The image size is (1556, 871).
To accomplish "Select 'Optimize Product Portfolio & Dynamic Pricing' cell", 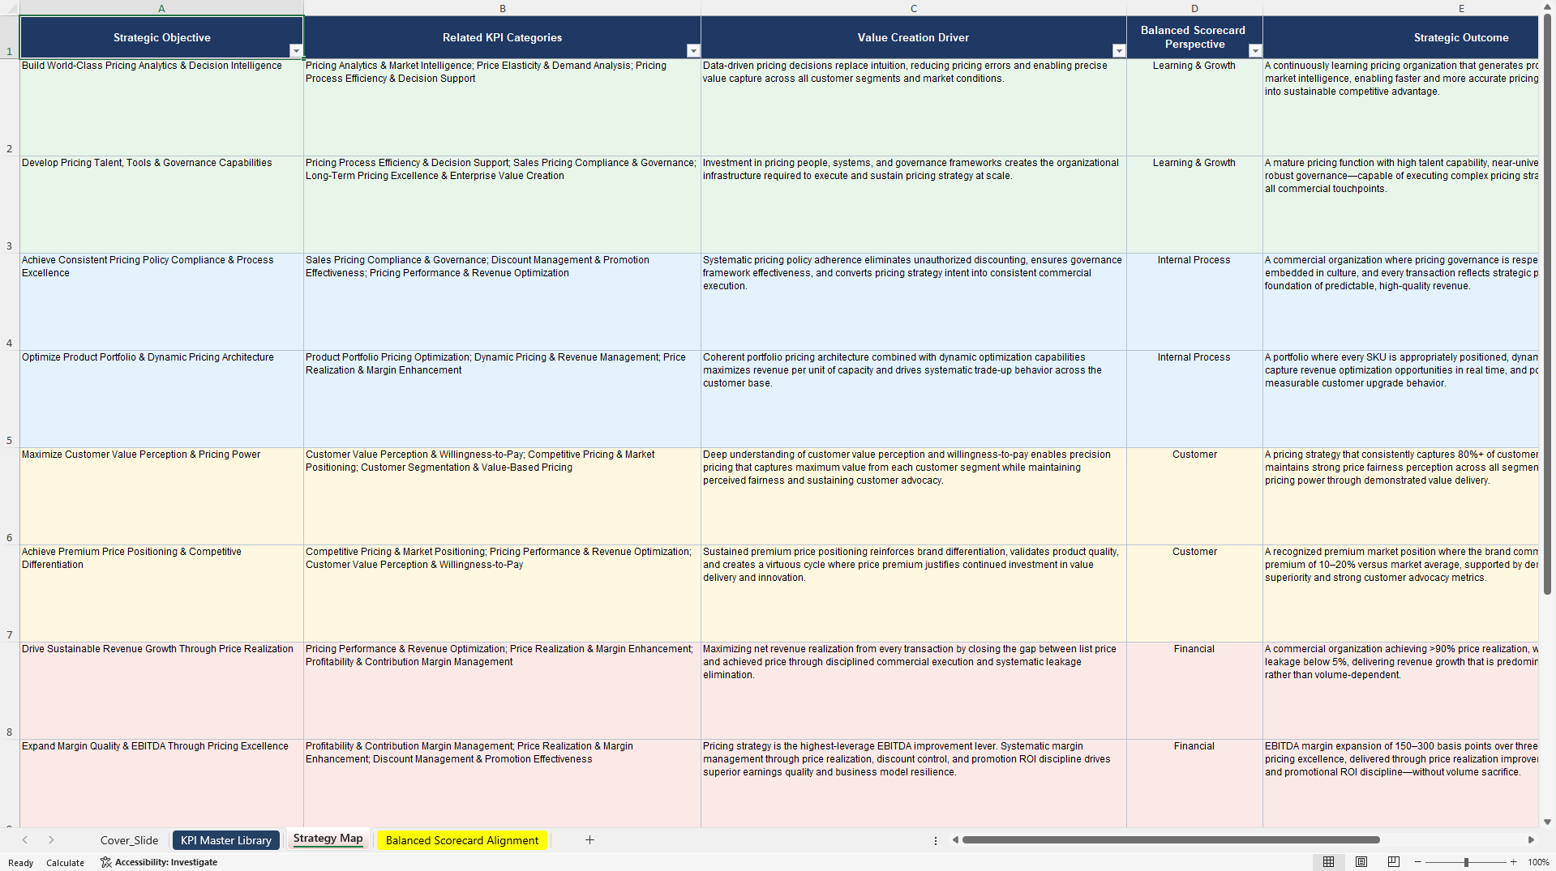I will point(161,399).
